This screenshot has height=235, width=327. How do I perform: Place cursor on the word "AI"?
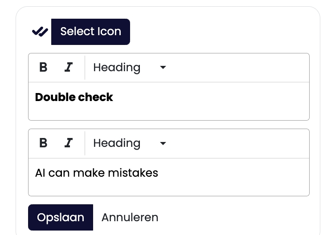click(40, 173)
